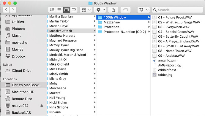205x116 pixels.
Task: Expand the Miles Davis folder arrow
Action: tap(94, 69)
